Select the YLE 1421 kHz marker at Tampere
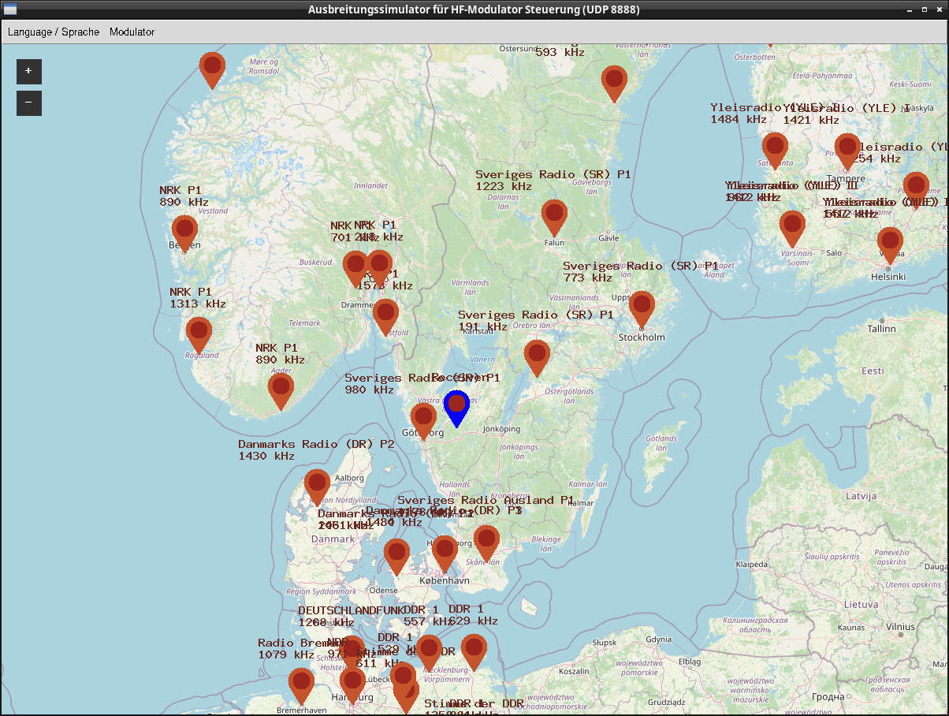 coord(847,152)
